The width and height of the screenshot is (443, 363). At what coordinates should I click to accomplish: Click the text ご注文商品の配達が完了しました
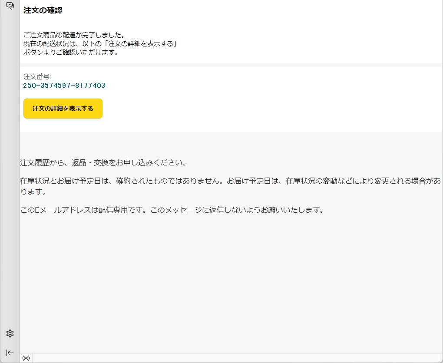point(74,35)
